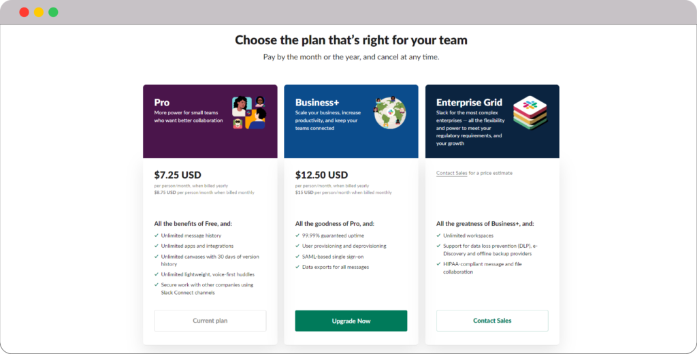Click checkmark next to Unlimited workspaces
Image resolution: width=697 pixels, height=354 pixels.
[438, 236]
